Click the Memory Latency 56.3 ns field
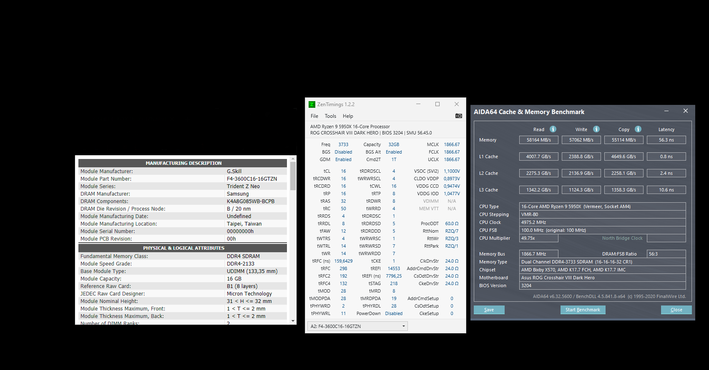The width and height of the screenshot is (709, 370). click(666, 140)
